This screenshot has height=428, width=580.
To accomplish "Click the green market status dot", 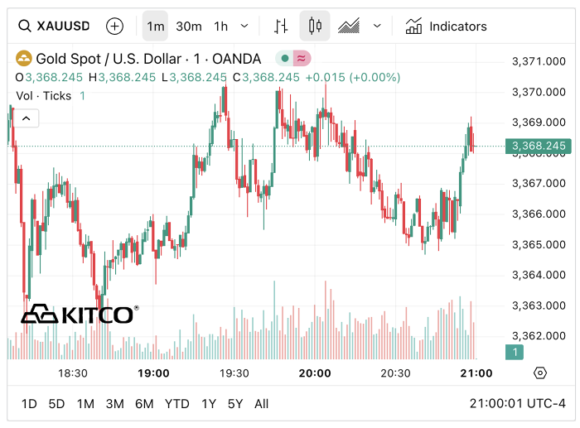I will [284, 59].
